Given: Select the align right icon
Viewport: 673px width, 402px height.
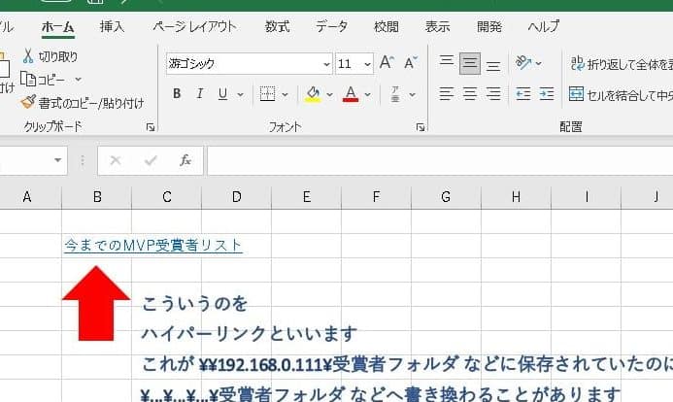Looking at the screenshot, I should point(493,94).
